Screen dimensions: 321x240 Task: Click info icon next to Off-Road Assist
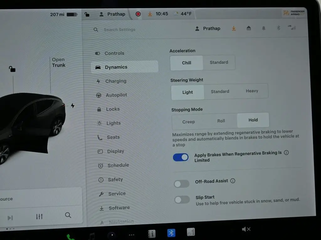pyautogui.click(x=233, y=181)
